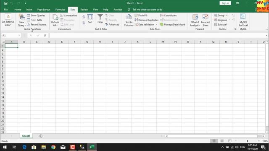The image size is (269, 151).
Task: Add a new sheet
Action: pyautogui.click(x=41, y=136)
